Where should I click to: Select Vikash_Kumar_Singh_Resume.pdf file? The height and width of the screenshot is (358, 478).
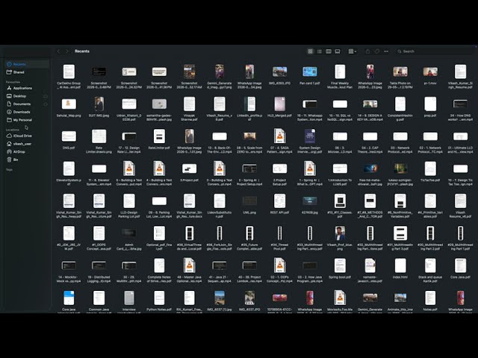[x=460, y=76]
